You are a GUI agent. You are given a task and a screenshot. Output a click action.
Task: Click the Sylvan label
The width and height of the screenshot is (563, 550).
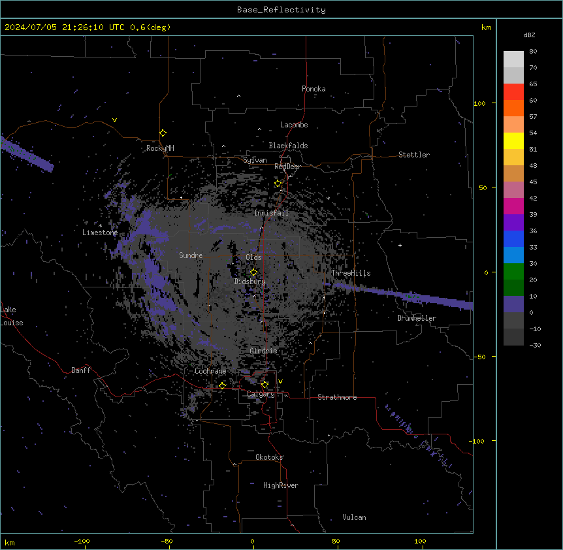coord(255,160)
